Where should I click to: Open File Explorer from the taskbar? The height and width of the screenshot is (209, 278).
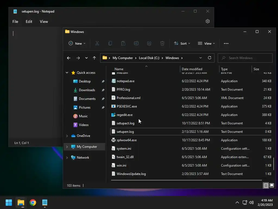[x=21, y=202]
